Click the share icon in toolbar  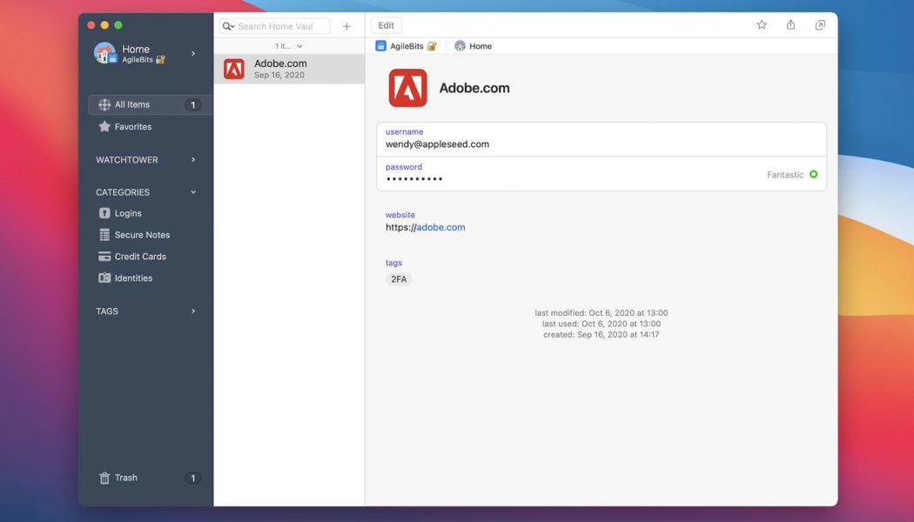(x=790, y=25)
